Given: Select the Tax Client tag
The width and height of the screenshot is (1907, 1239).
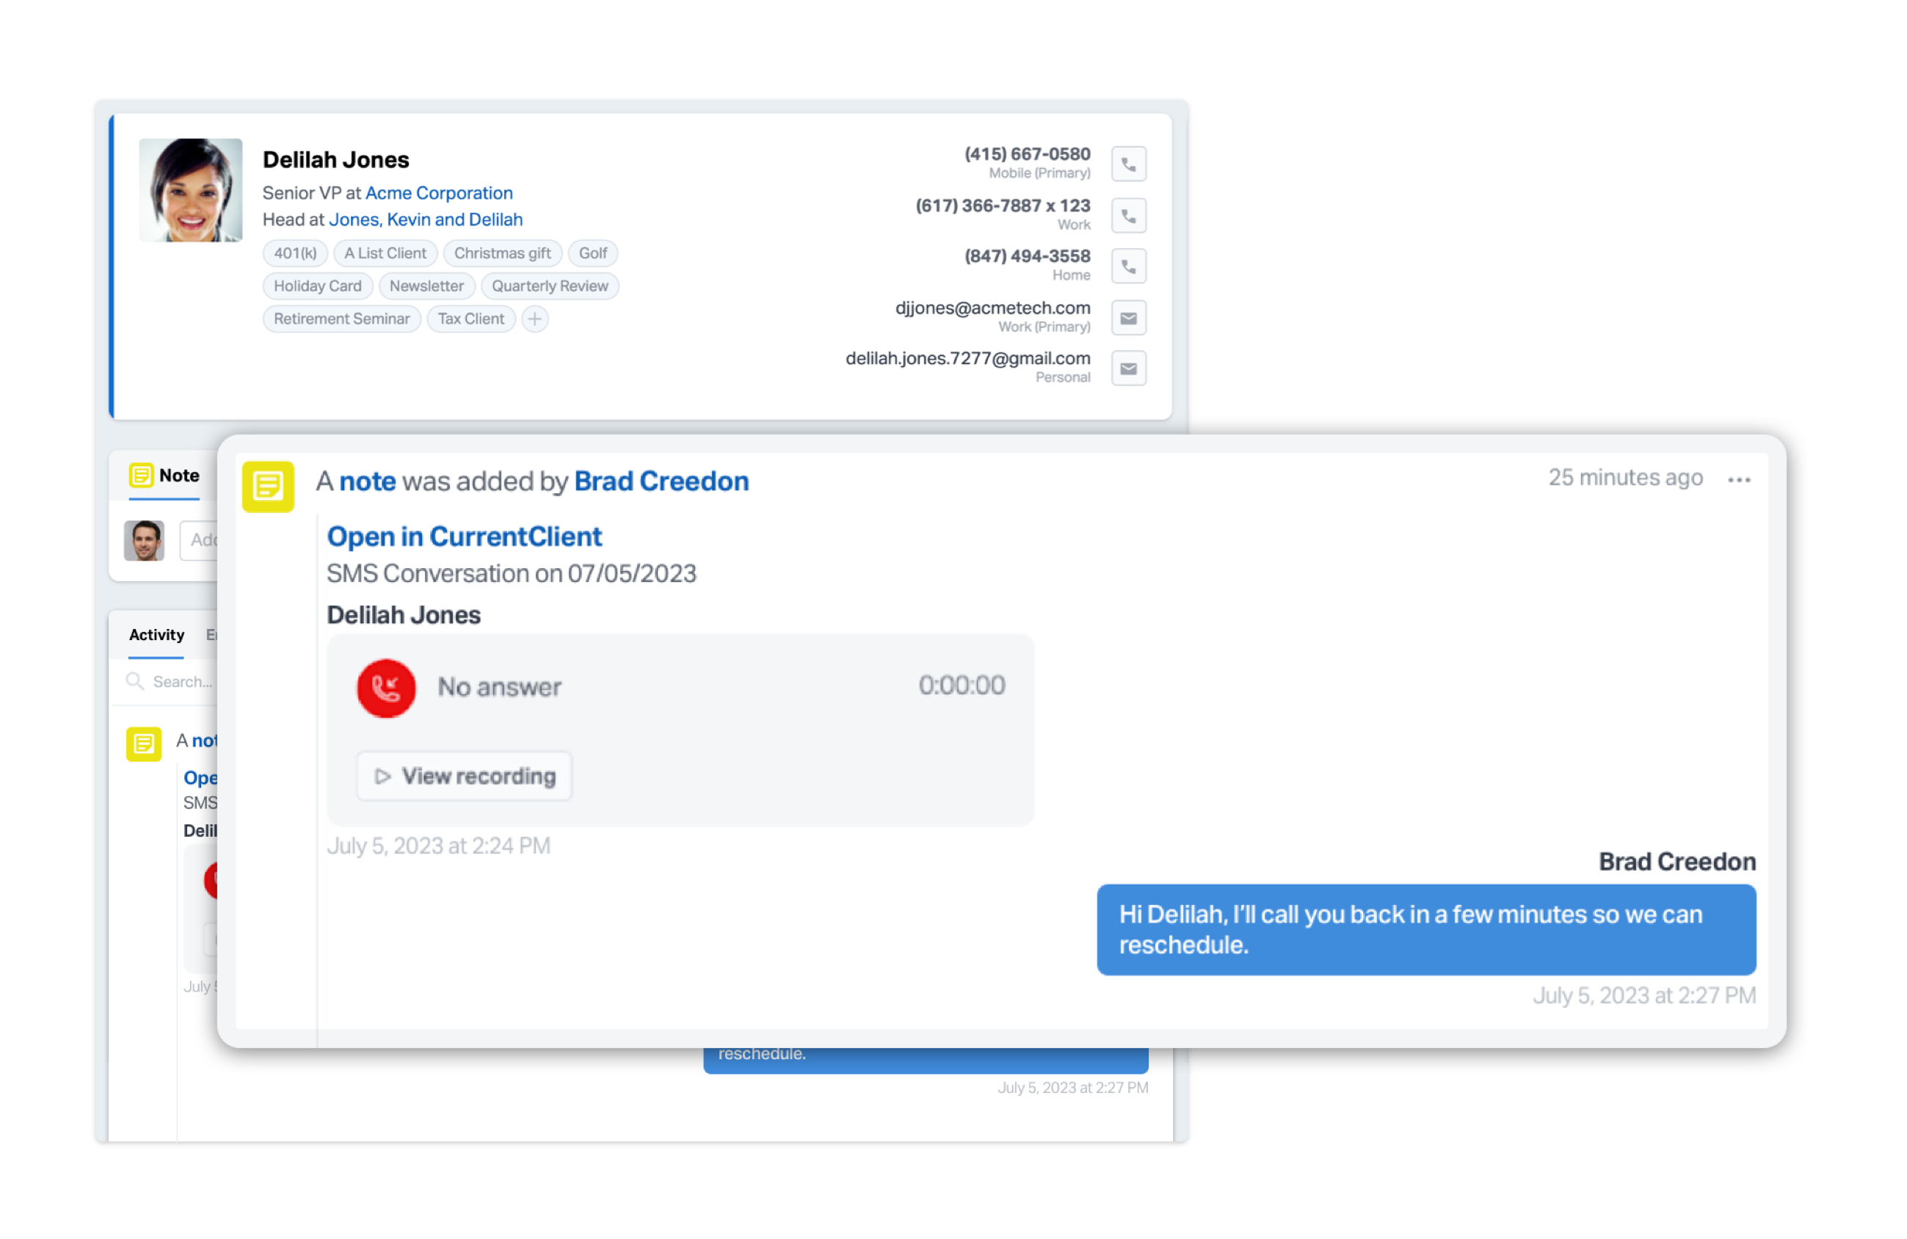Looking at the screenshot, I should [x=471, y=319].
